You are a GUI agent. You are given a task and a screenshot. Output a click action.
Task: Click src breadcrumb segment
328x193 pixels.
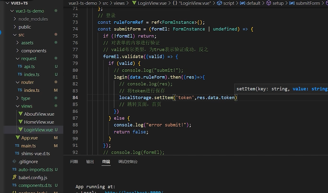pos(105,3)
